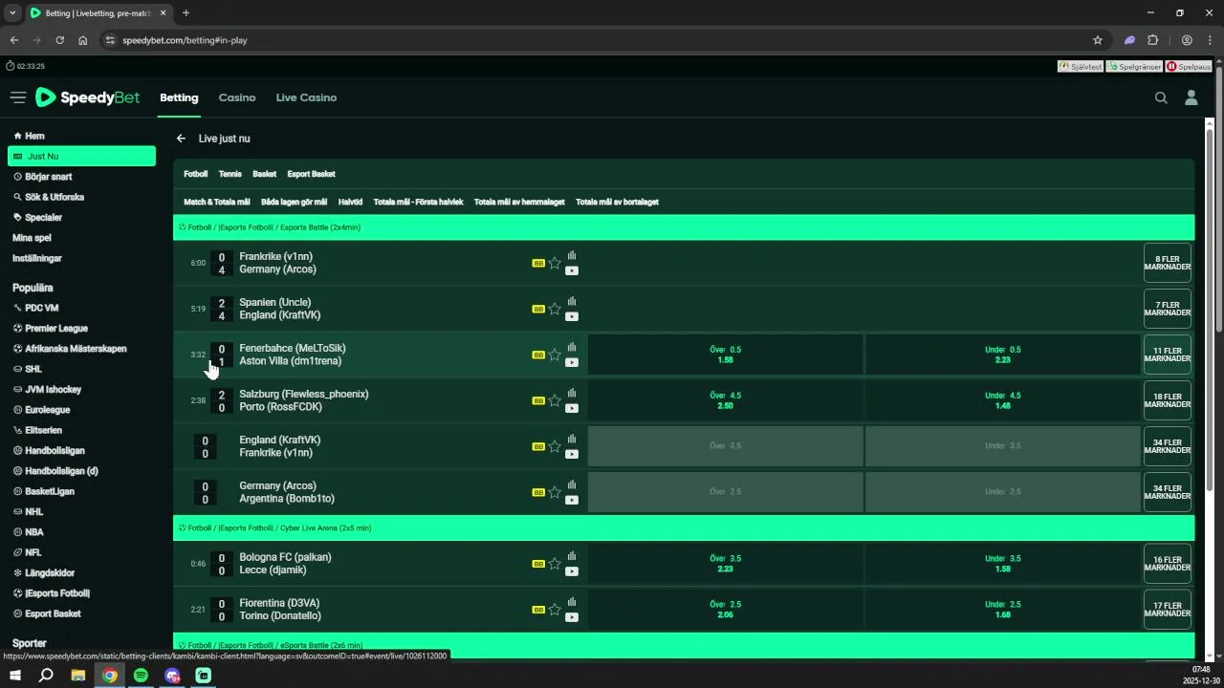The image size is (1224, 688).
Task: Click the SpeedyBet logo
Action: pos(87,97)
